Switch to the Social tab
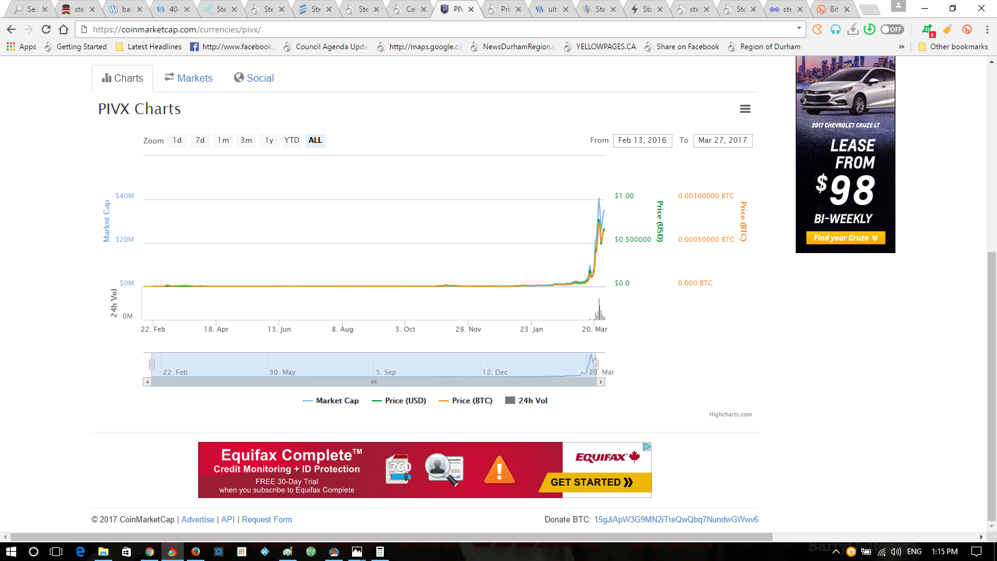The height and width of the screenshot is (561, 997). [x=254, y=78]
